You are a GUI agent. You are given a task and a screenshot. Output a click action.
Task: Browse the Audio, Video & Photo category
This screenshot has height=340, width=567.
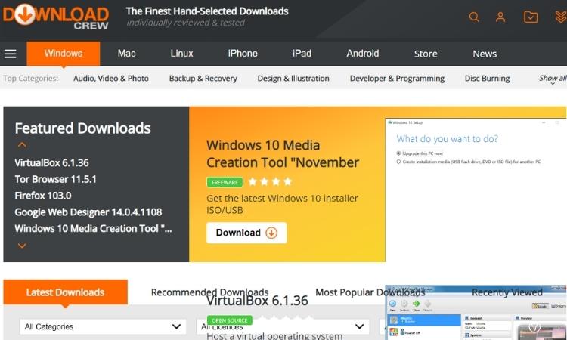111,79
